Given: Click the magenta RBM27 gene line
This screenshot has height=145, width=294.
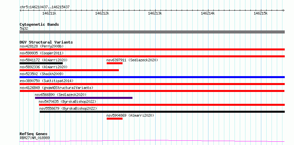Looking at the screenshot, I should point(152,141).
